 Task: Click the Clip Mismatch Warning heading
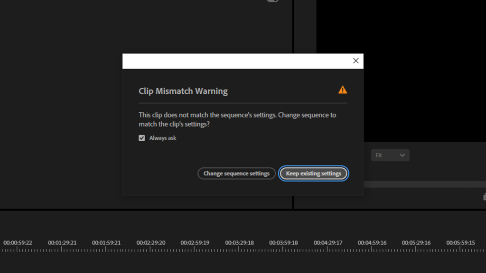pyautogui.click(x=183, y=91)
